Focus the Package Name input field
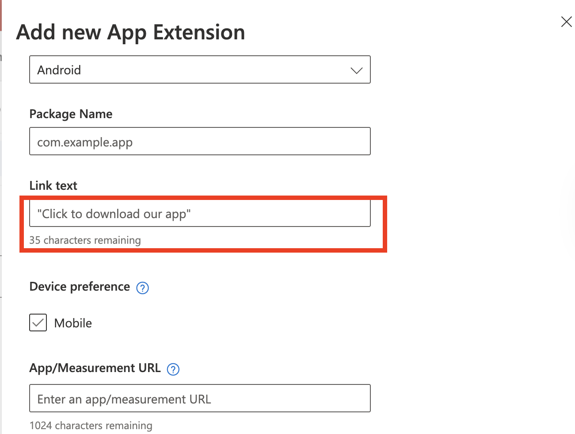 tap(200, 142)
